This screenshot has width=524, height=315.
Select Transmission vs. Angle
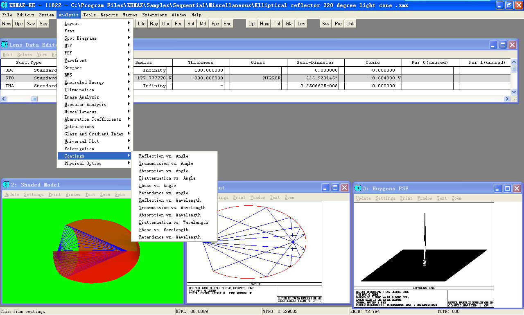[174, 163]
